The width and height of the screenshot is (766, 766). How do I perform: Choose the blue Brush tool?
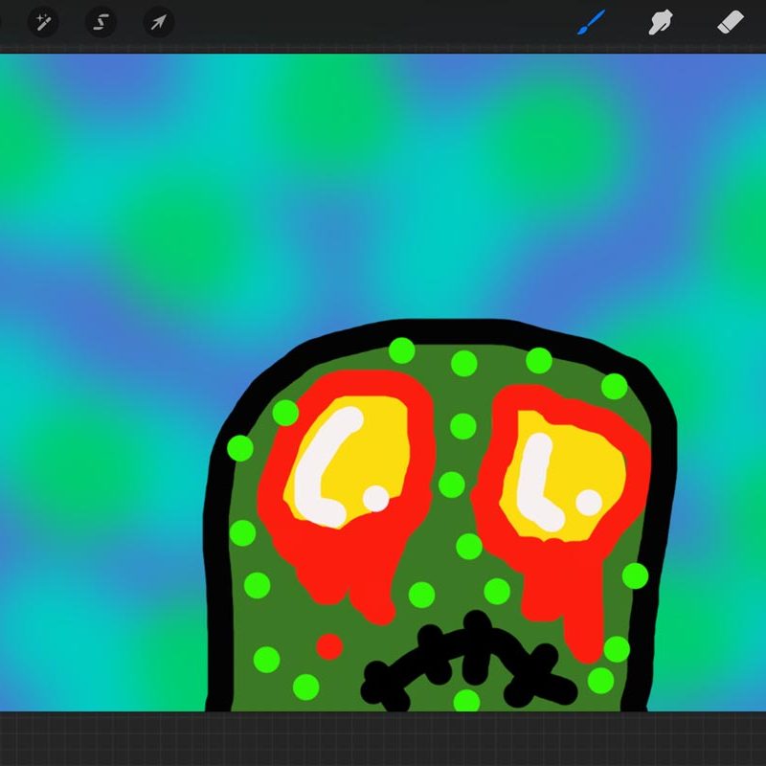(592, 21)
